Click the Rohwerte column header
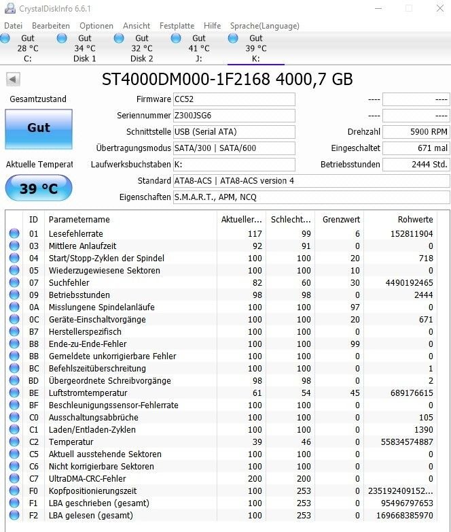 pos(401,220)
